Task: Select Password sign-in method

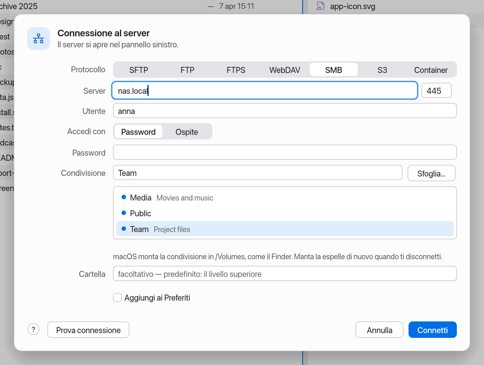Action: 138,132
